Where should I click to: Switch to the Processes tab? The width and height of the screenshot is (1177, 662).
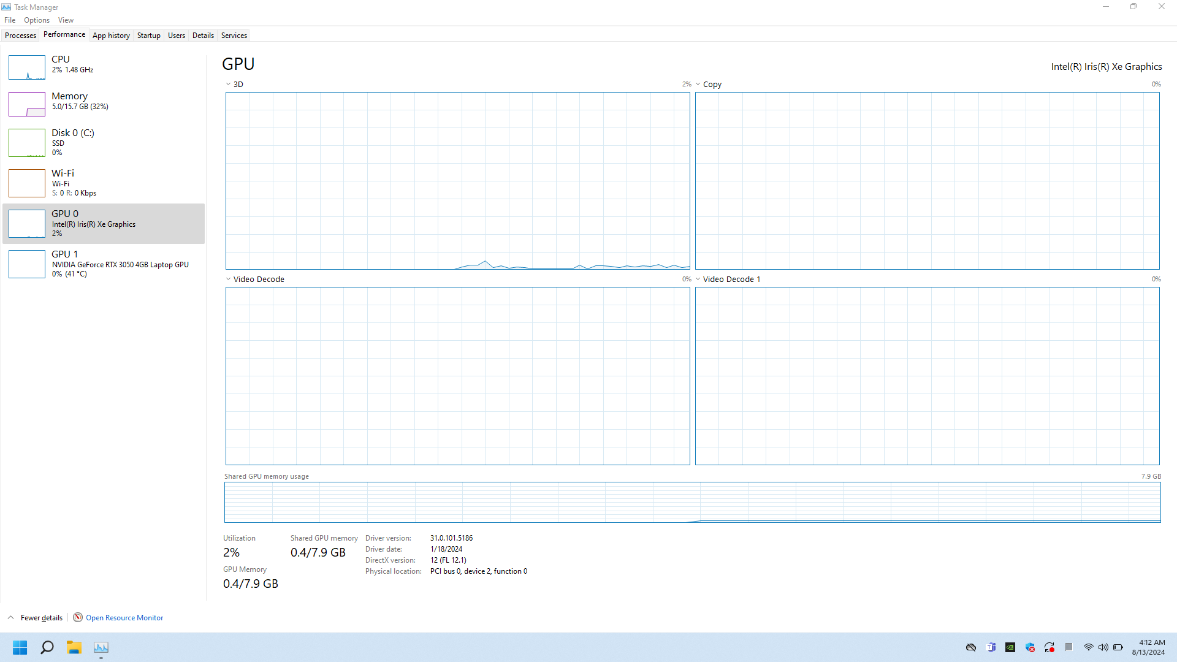[20, 36]
